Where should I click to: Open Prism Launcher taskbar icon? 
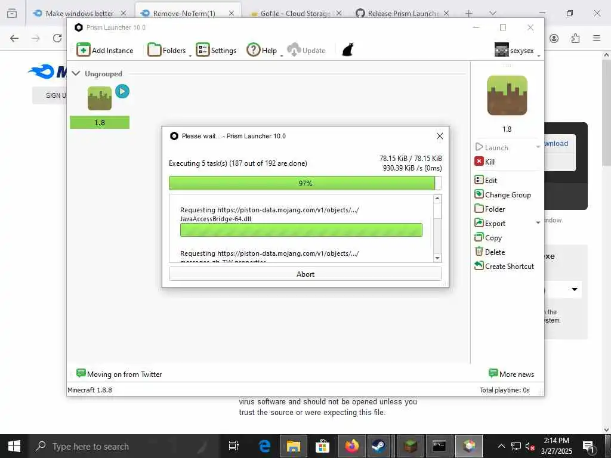tap(469, 446)
